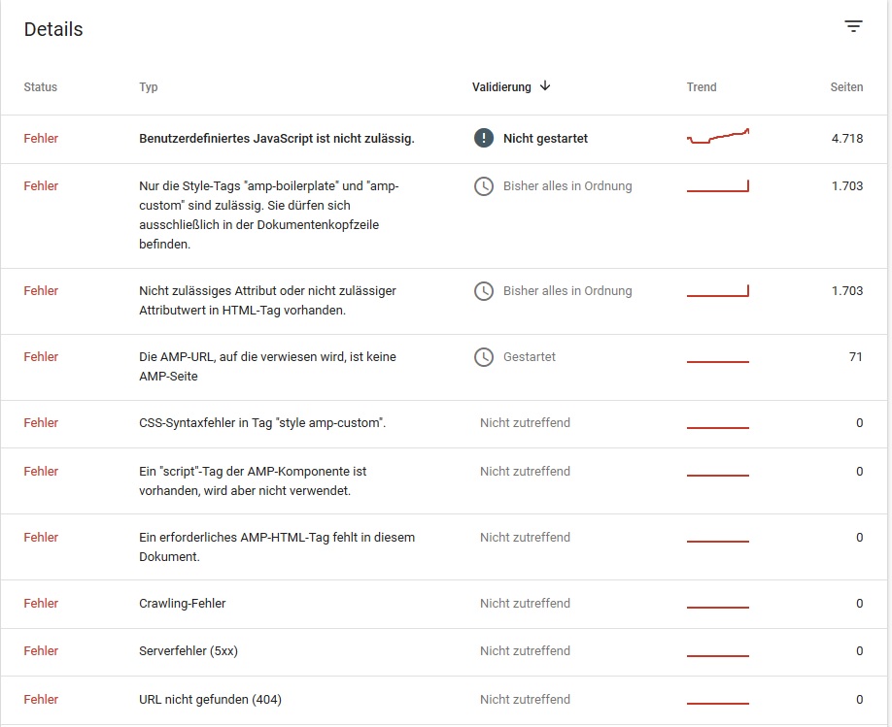Open 'Benutzerdefiniertes JavaScript ist nicht zulässig' error

[x=277, y=139]
